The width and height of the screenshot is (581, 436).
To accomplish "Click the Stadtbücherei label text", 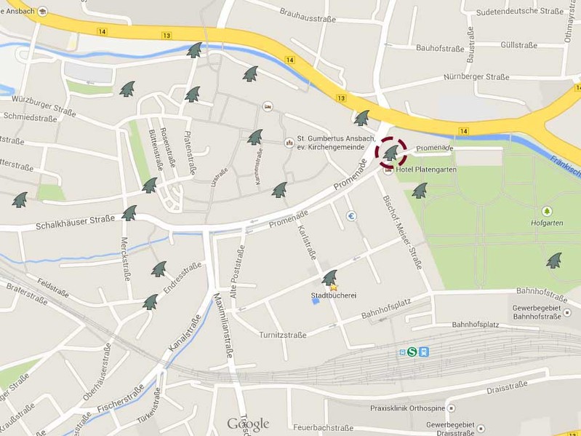I will (x=334, y=296).
